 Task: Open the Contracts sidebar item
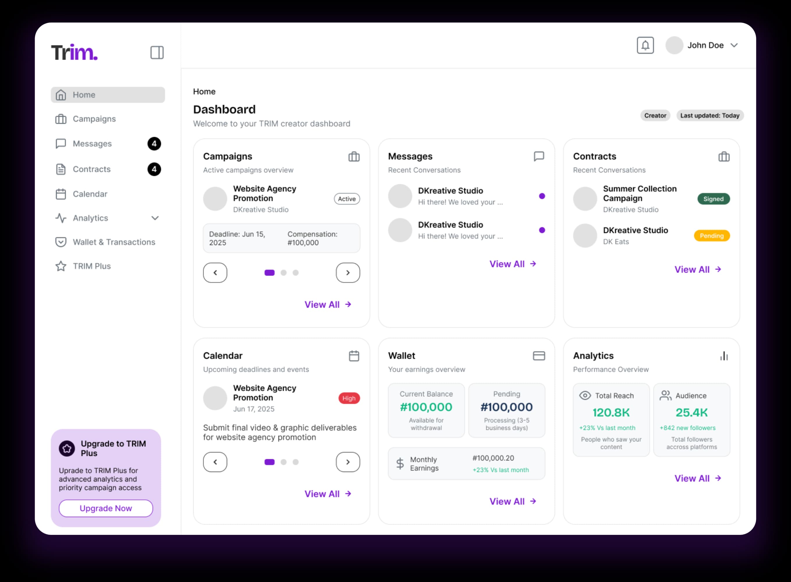pyautogui.click(x=92, y=169)
